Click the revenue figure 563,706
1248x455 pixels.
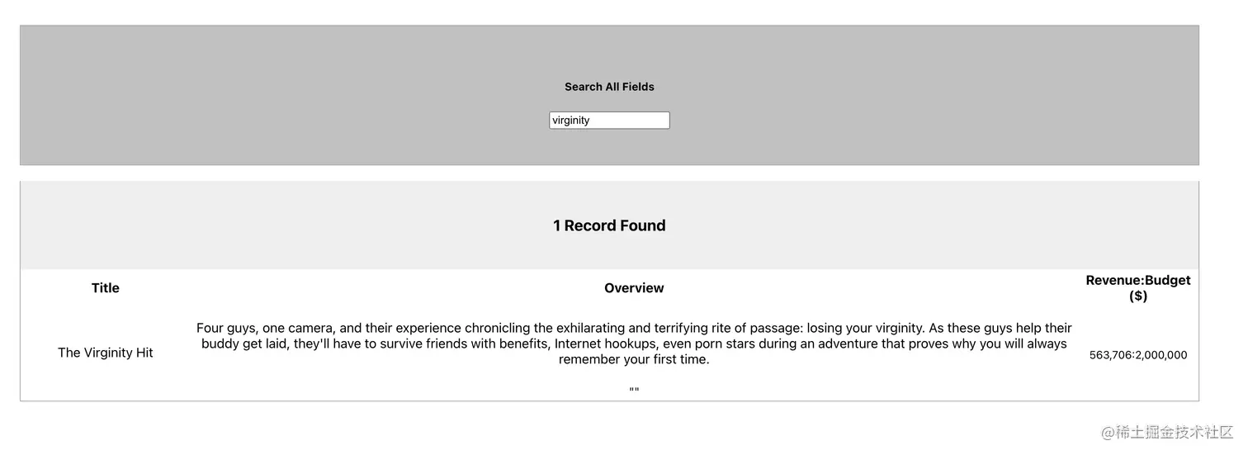1110,355
